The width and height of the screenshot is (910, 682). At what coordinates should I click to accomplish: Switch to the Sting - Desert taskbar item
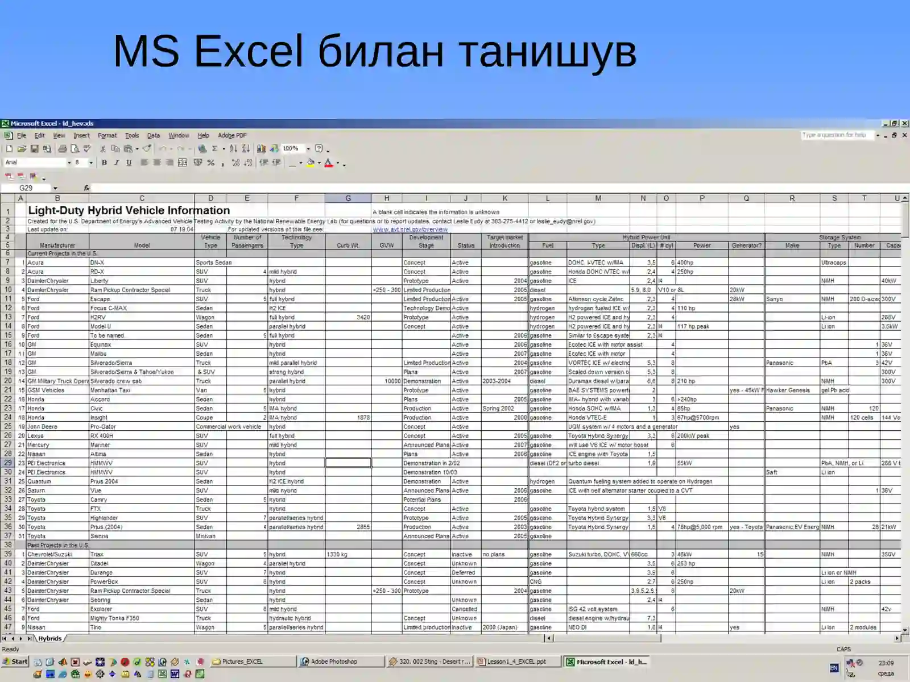(429, 662)
